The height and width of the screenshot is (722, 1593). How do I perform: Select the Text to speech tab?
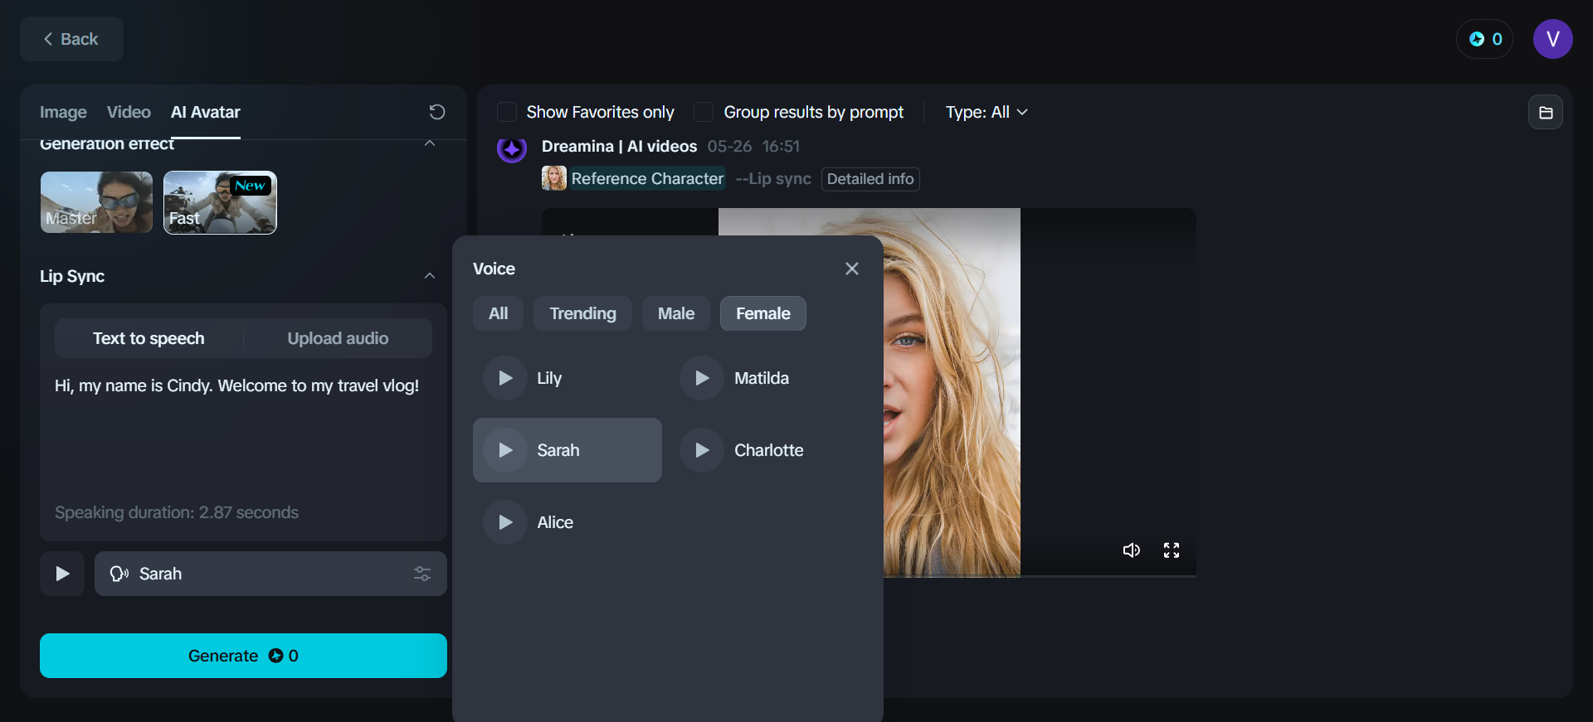[149, 338]
